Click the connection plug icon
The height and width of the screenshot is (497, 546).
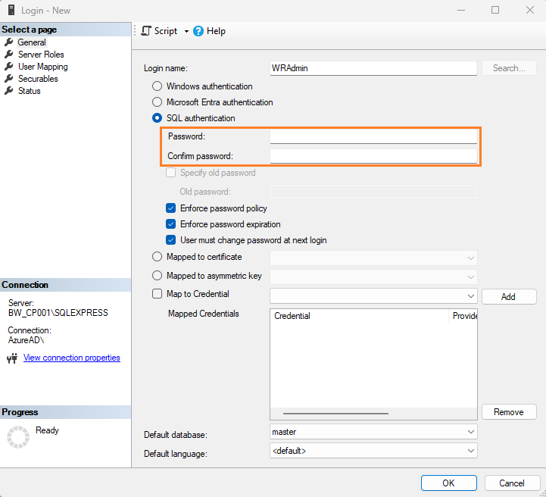point(13,358)
